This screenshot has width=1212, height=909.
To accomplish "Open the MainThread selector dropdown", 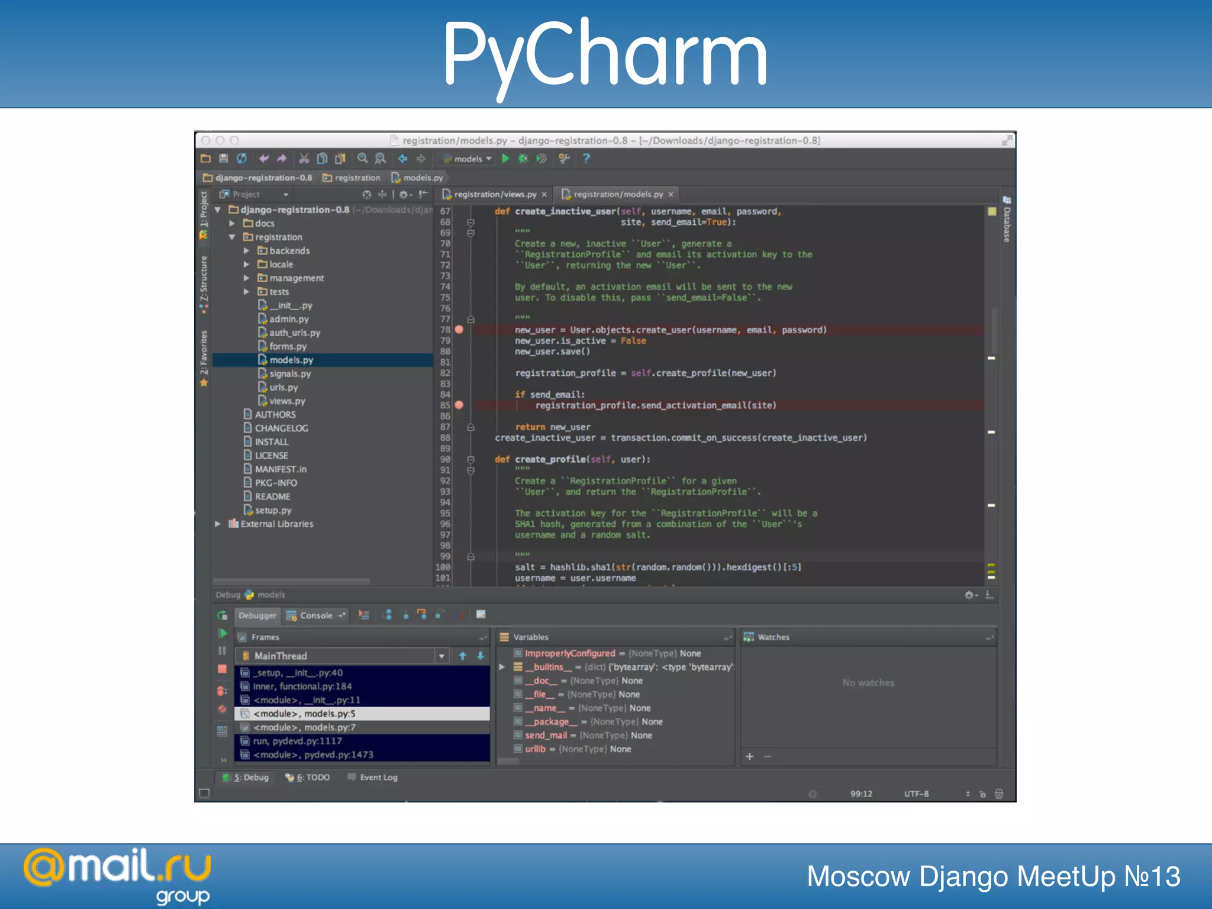I will (x=341, y=656).
